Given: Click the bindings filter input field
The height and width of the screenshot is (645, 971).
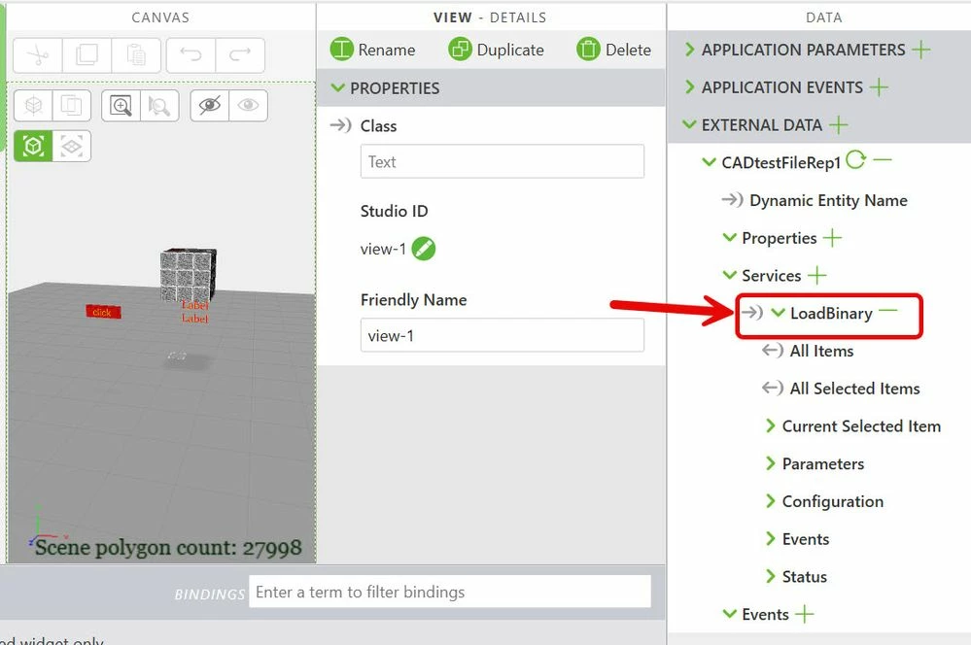Looking at the screenshot, I should (450, 592).
